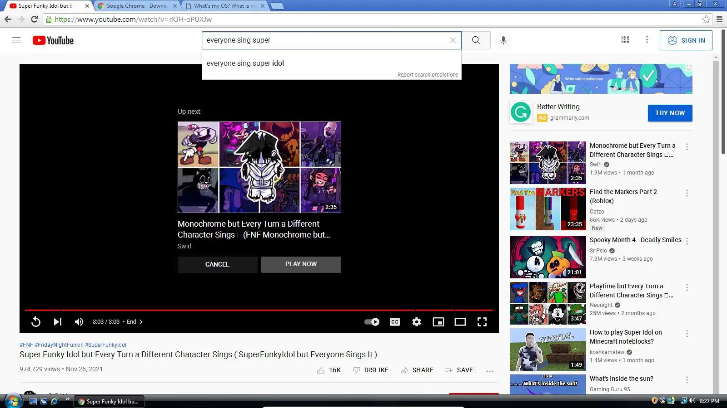
Task: Open options for the Playtime sidebar video
Action: [x=687, y=287]
